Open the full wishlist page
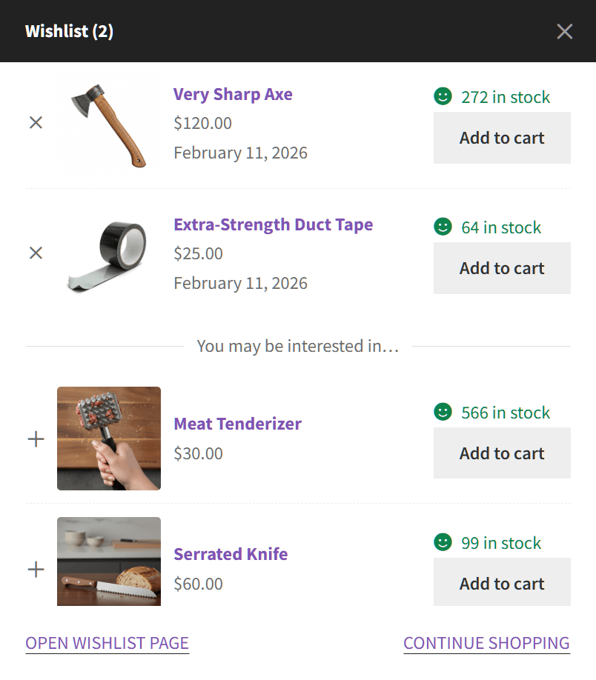 (107, 643)
